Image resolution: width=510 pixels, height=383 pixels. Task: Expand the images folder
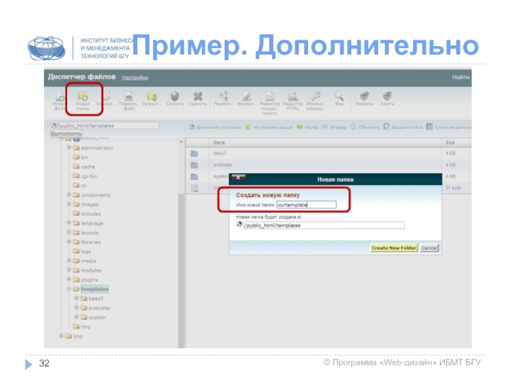coord(69,204)
